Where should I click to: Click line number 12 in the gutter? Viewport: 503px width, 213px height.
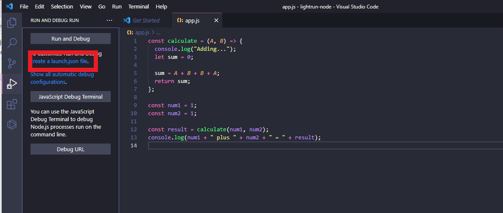click(134, 130)
